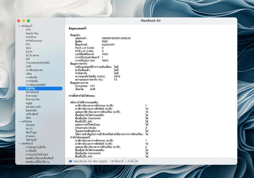Select หน่วยความจำ in the sidebar

33,107
